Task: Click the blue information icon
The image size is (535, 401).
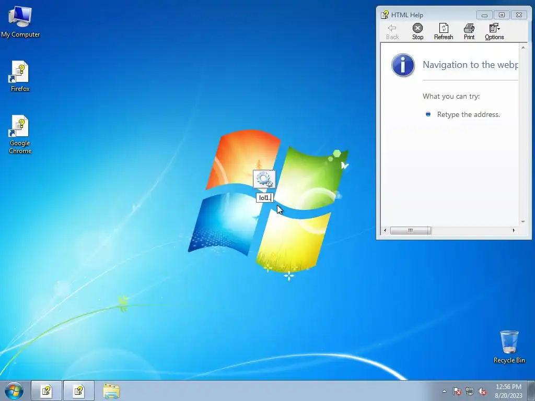Action: point(403,65)
